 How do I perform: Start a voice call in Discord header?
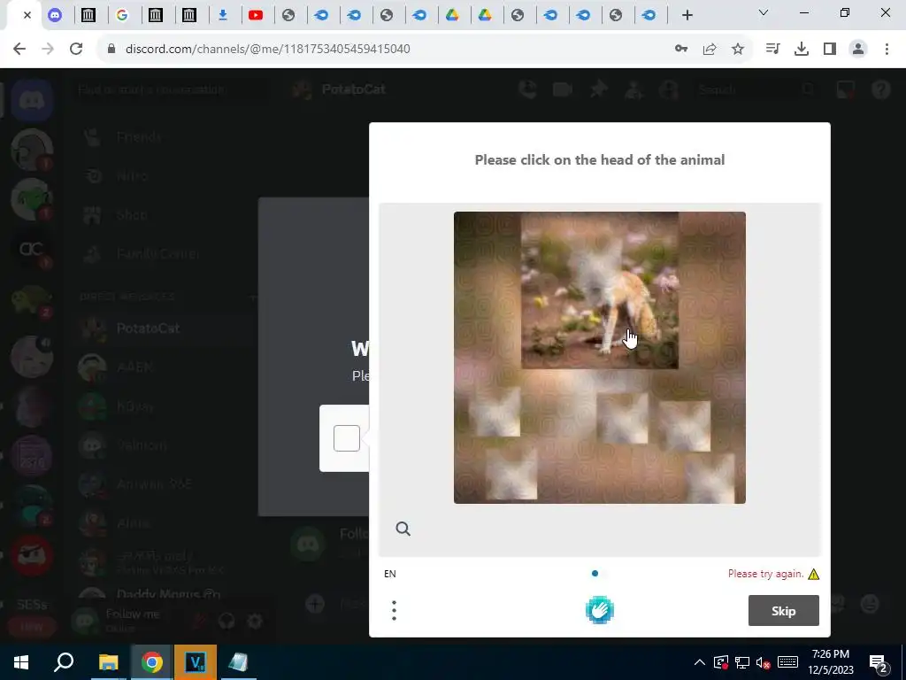(527, 89)
